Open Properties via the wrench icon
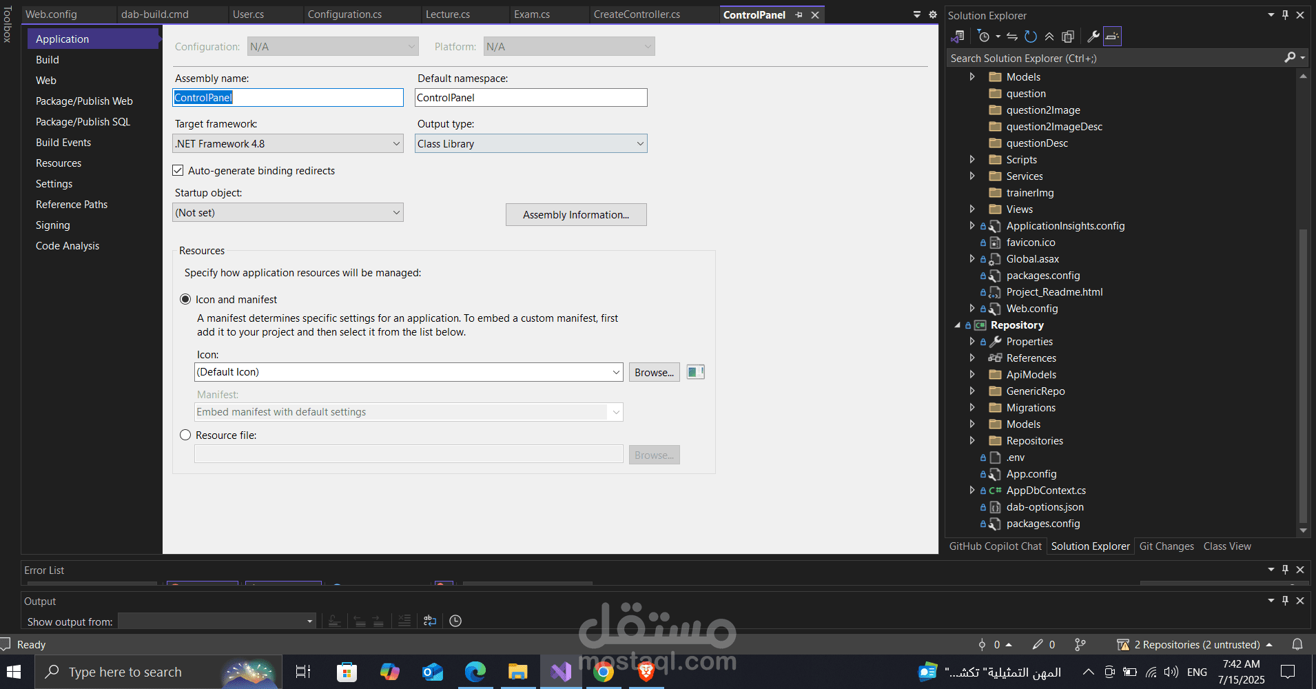Screen dimensions: 1316x689 pos(1093,37)
